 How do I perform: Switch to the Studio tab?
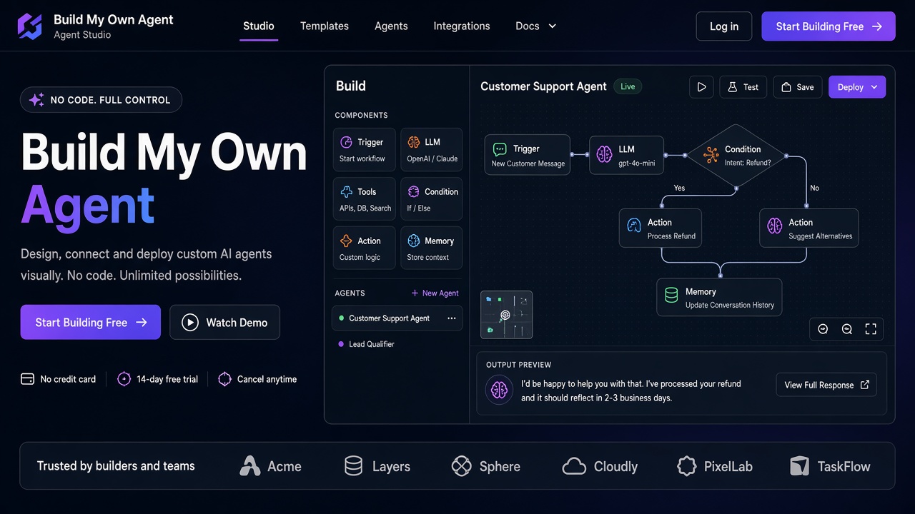point(259,26)
